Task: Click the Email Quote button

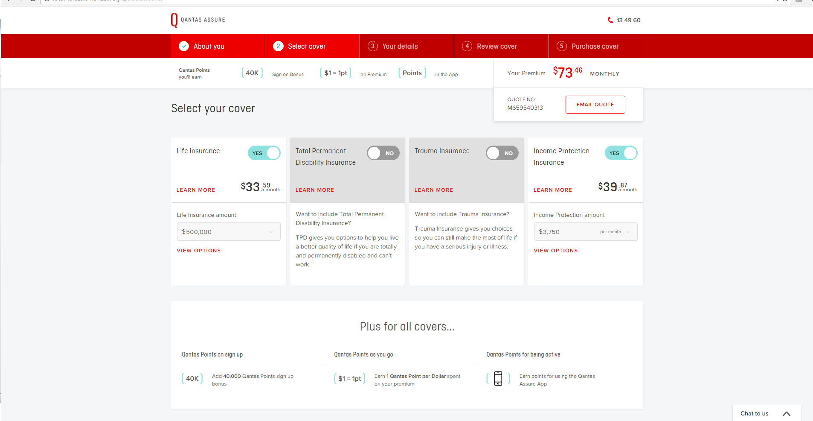Action: pos(595,105)
